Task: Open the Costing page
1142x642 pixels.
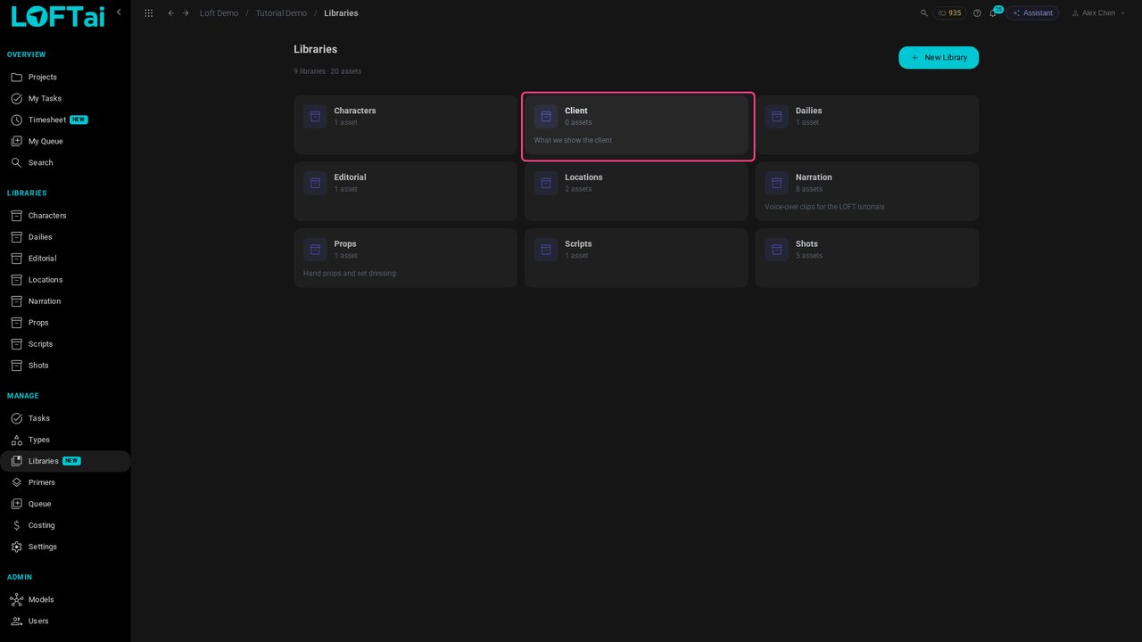Action: coord(65,525)
